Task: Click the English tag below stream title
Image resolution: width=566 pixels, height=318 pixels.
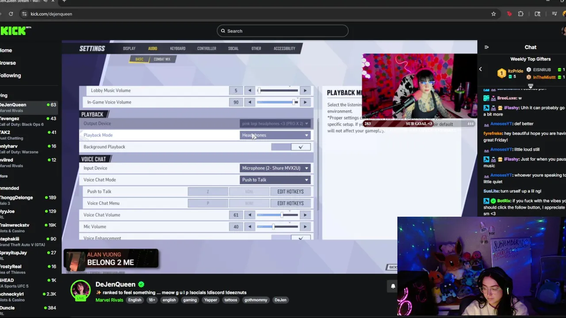Action: pyautogui.click(x=134, y=300)
